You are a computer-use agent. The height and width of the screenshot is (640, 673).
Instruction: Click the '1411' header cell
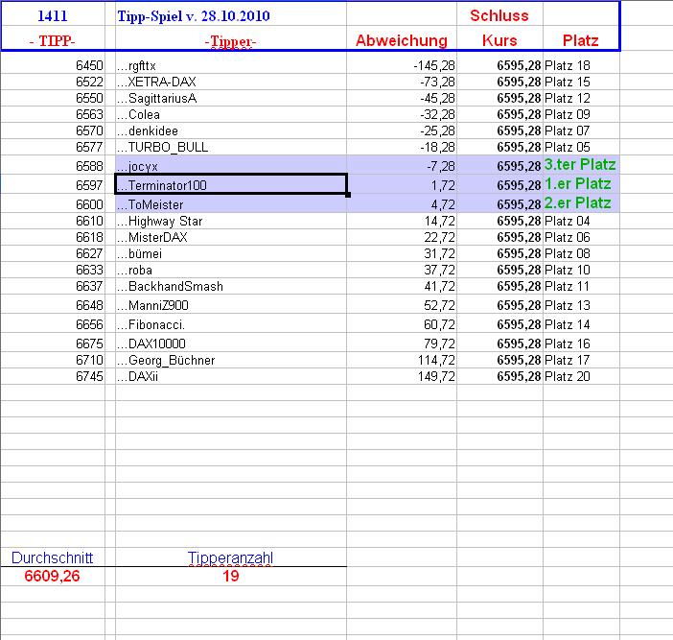pyautogui.click(x=53, y=16)
